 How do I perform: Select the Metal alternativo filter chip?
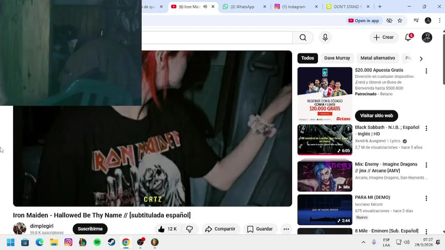378,58
